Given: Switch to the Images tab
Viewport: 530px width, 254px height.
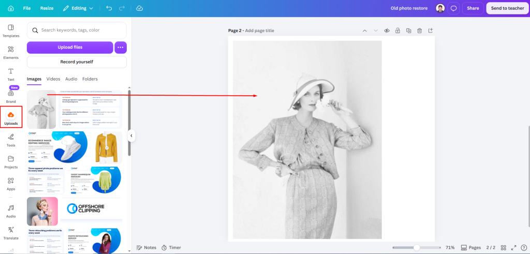Looking at the screenshot, I should click(34, 79).
